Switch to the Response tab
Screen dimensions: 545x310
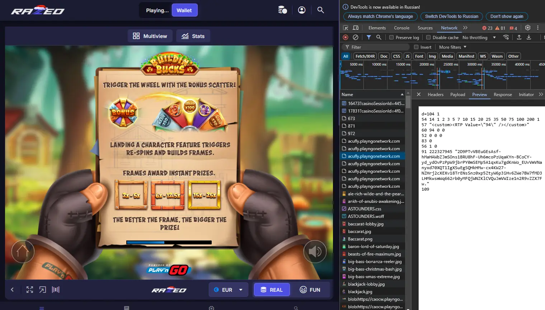503,94
